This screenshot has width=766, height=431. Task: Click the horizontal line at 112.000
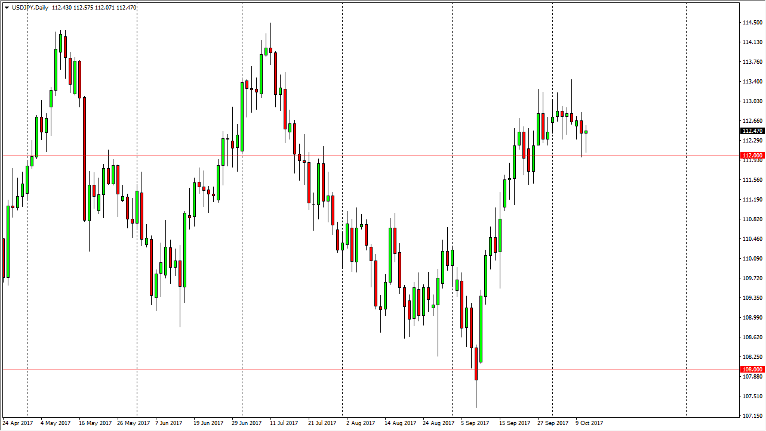(358, 155)
